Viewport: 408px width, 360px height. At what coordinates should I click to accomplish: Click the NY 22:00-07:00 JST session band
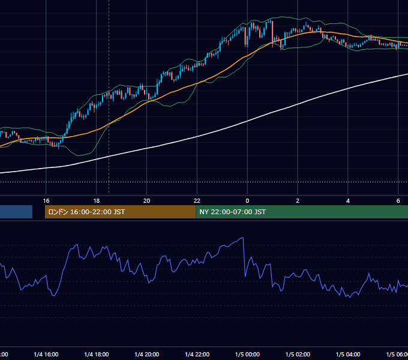click(x=302, y=212)
